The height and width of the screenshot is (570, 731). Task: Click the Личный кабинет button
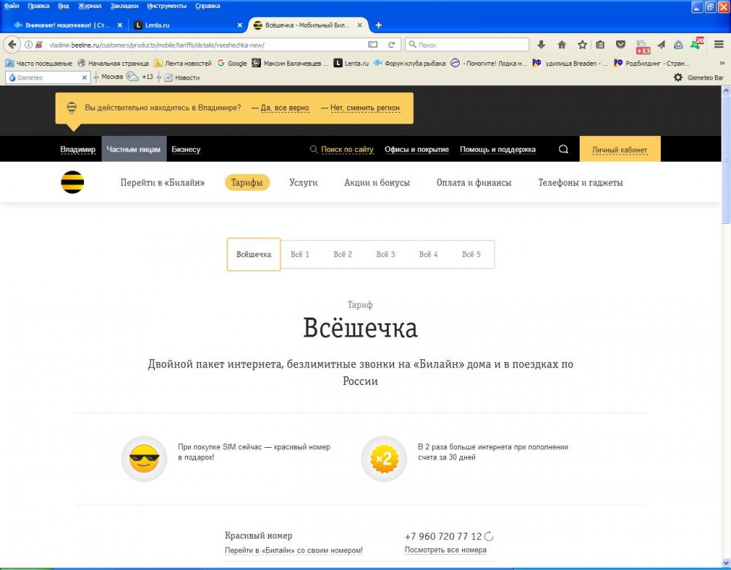pos(619,150)
